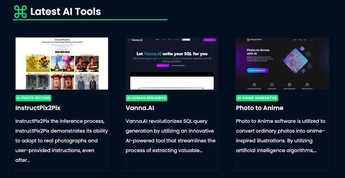Click the Latest AI Tools heading
Viewport: 345px width, 178px height.
[66, 12]
